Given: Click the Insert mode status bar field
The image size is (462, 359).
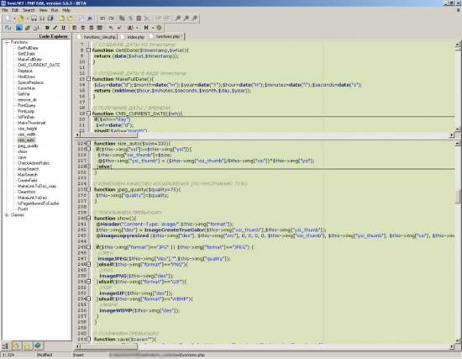Looking at the screenshot, I should [x=78, y=355].
